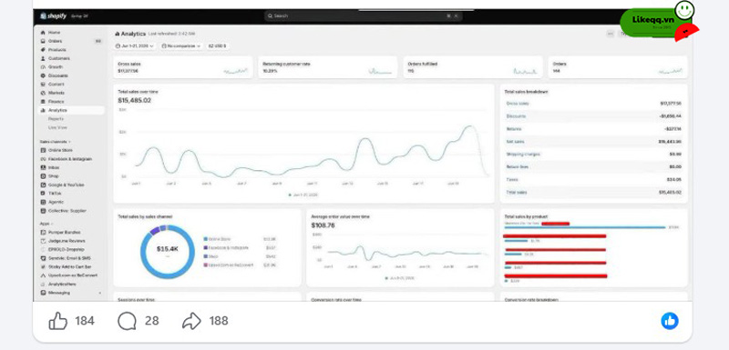
Task: Click Net sales in the breakdown
Action: point(594,142)
